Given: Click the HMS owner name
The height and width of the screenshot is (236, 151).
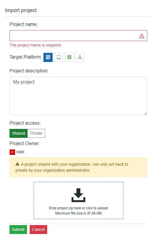Looking at the screenshot, I should coord(20,152).
